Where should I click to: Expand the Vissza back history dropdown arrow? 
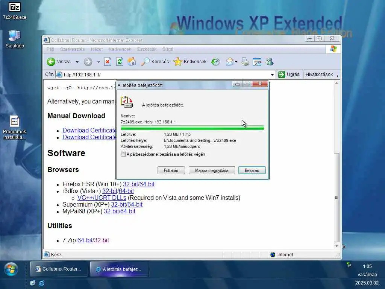pyautogui.click(x=77, y=62)
